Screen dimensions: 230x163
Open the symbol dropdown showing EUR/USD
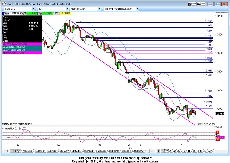click(x=33, y=9)
